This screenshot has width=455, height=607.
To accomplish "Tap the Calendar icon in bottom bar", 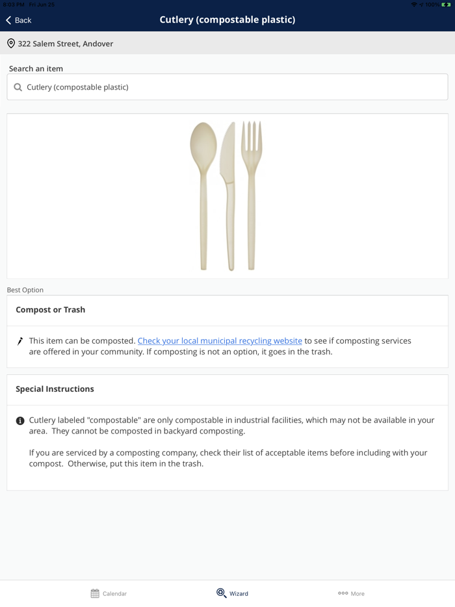I will [95, 593].
